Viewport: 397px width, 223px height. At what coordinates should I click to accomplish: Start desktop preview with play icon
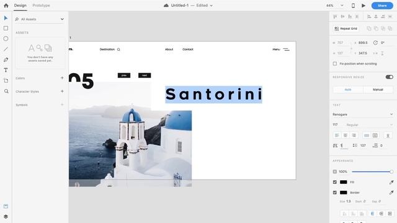(364, 6)
